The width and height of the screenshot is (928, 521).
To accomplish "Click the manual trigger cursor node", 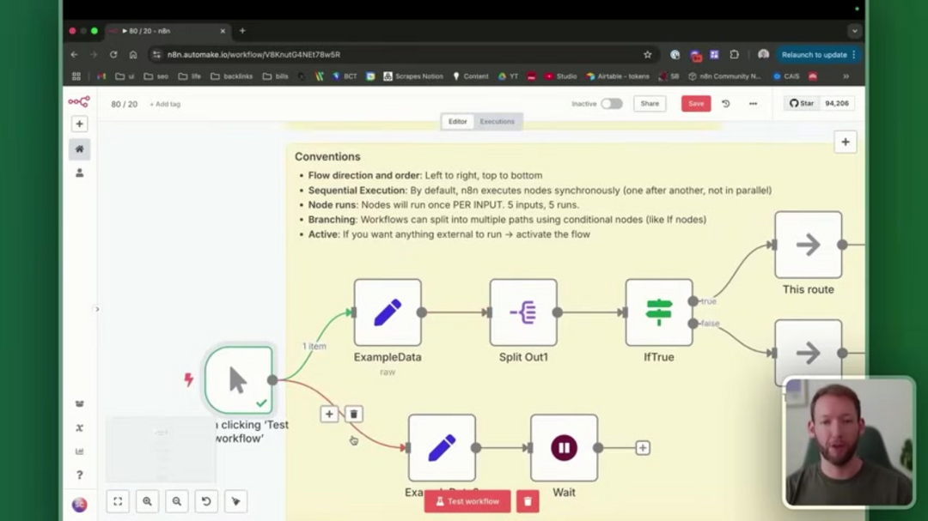I will click(x=238, y=380).
